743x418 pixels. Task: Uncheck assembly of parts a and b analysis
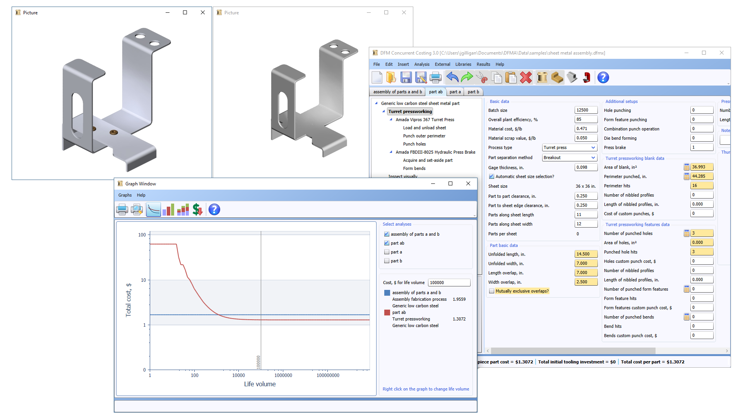tap(387, 234)
